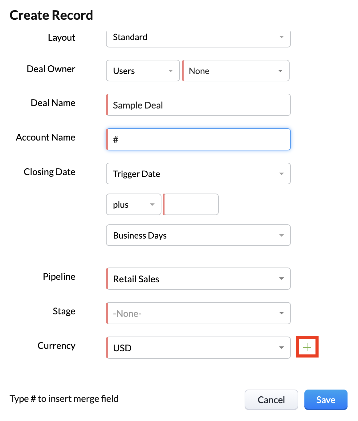Click the arrow on the Stage dropdown
This screenshot has width=358, height=421.
coord(281,313)
